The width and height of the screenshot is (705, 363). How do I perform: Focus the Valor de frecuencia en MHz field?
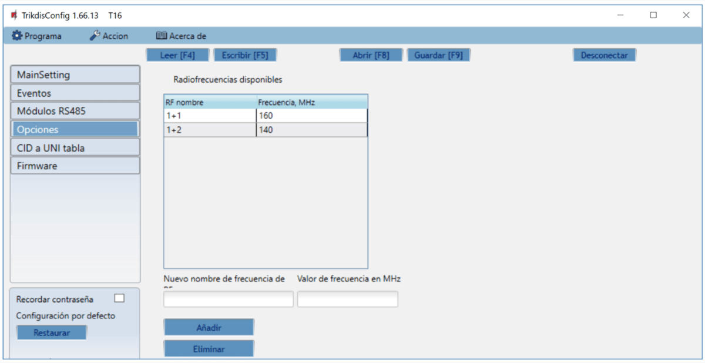point(347,299)
